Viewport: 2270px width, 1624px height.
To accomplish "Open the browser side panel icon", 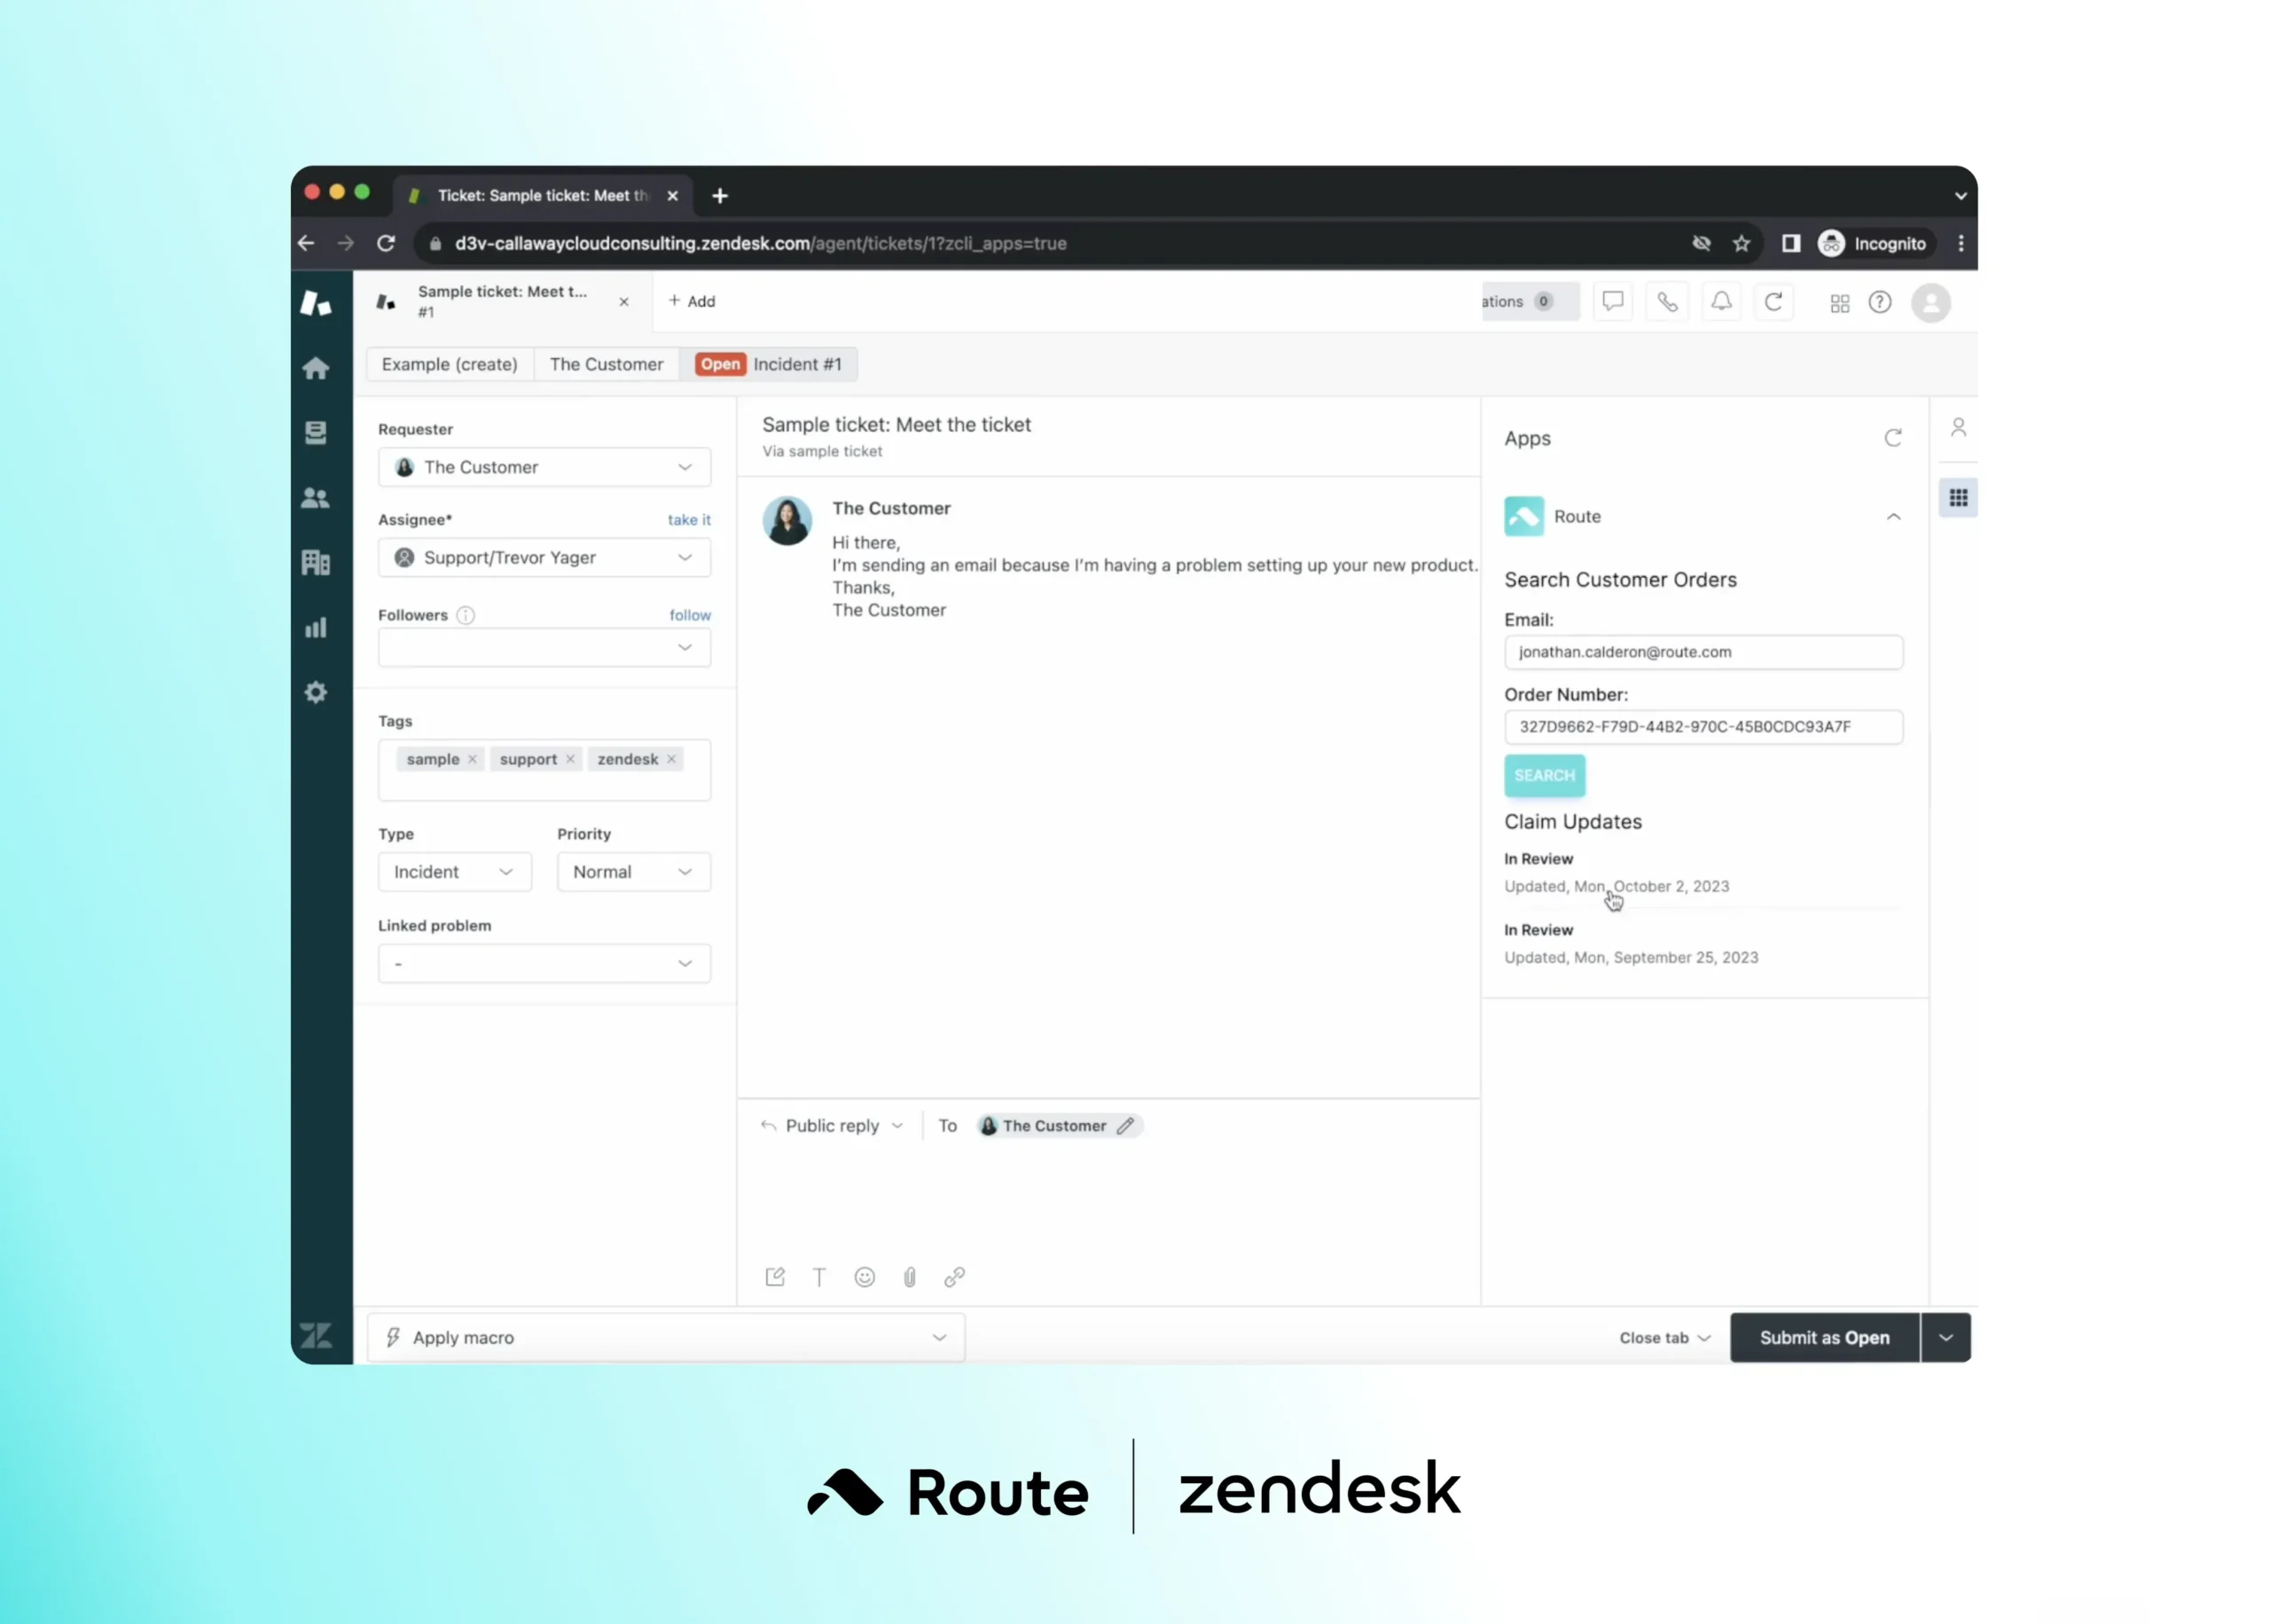I will [x=1791, y=243].
